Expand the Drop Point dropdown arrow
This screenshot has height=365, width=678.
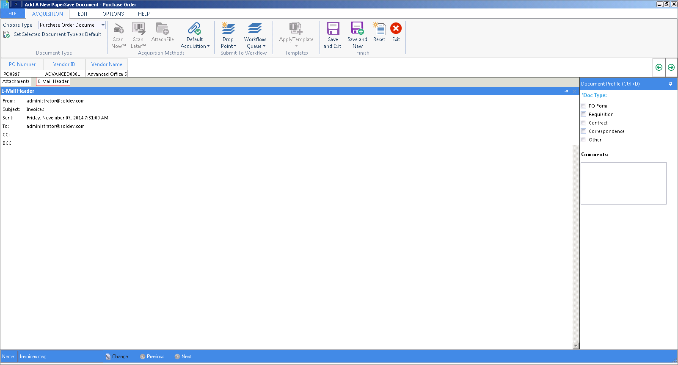(235, 46)
